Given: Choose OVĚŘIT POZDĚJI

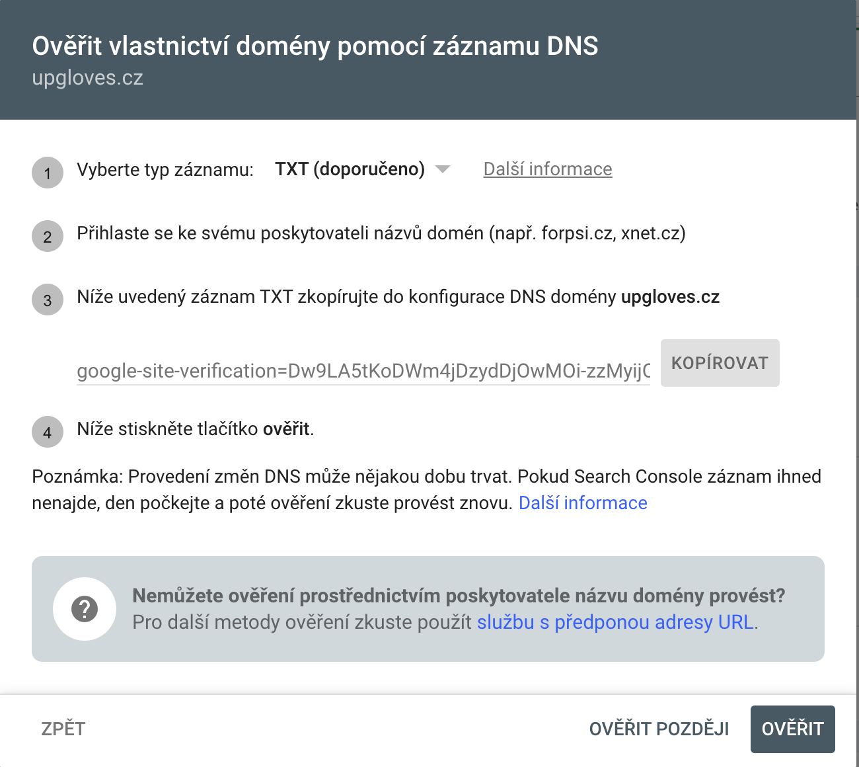Looking at the screenshot, I should 659,729.
